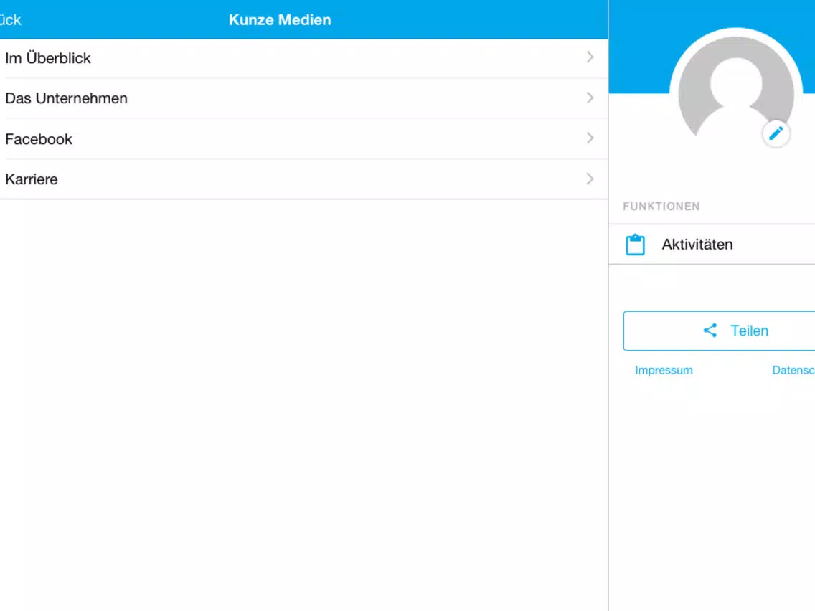Click the Aktivitäten clipboard icon
The width and height of the screenshot is (815, 611).
(635, 245)
